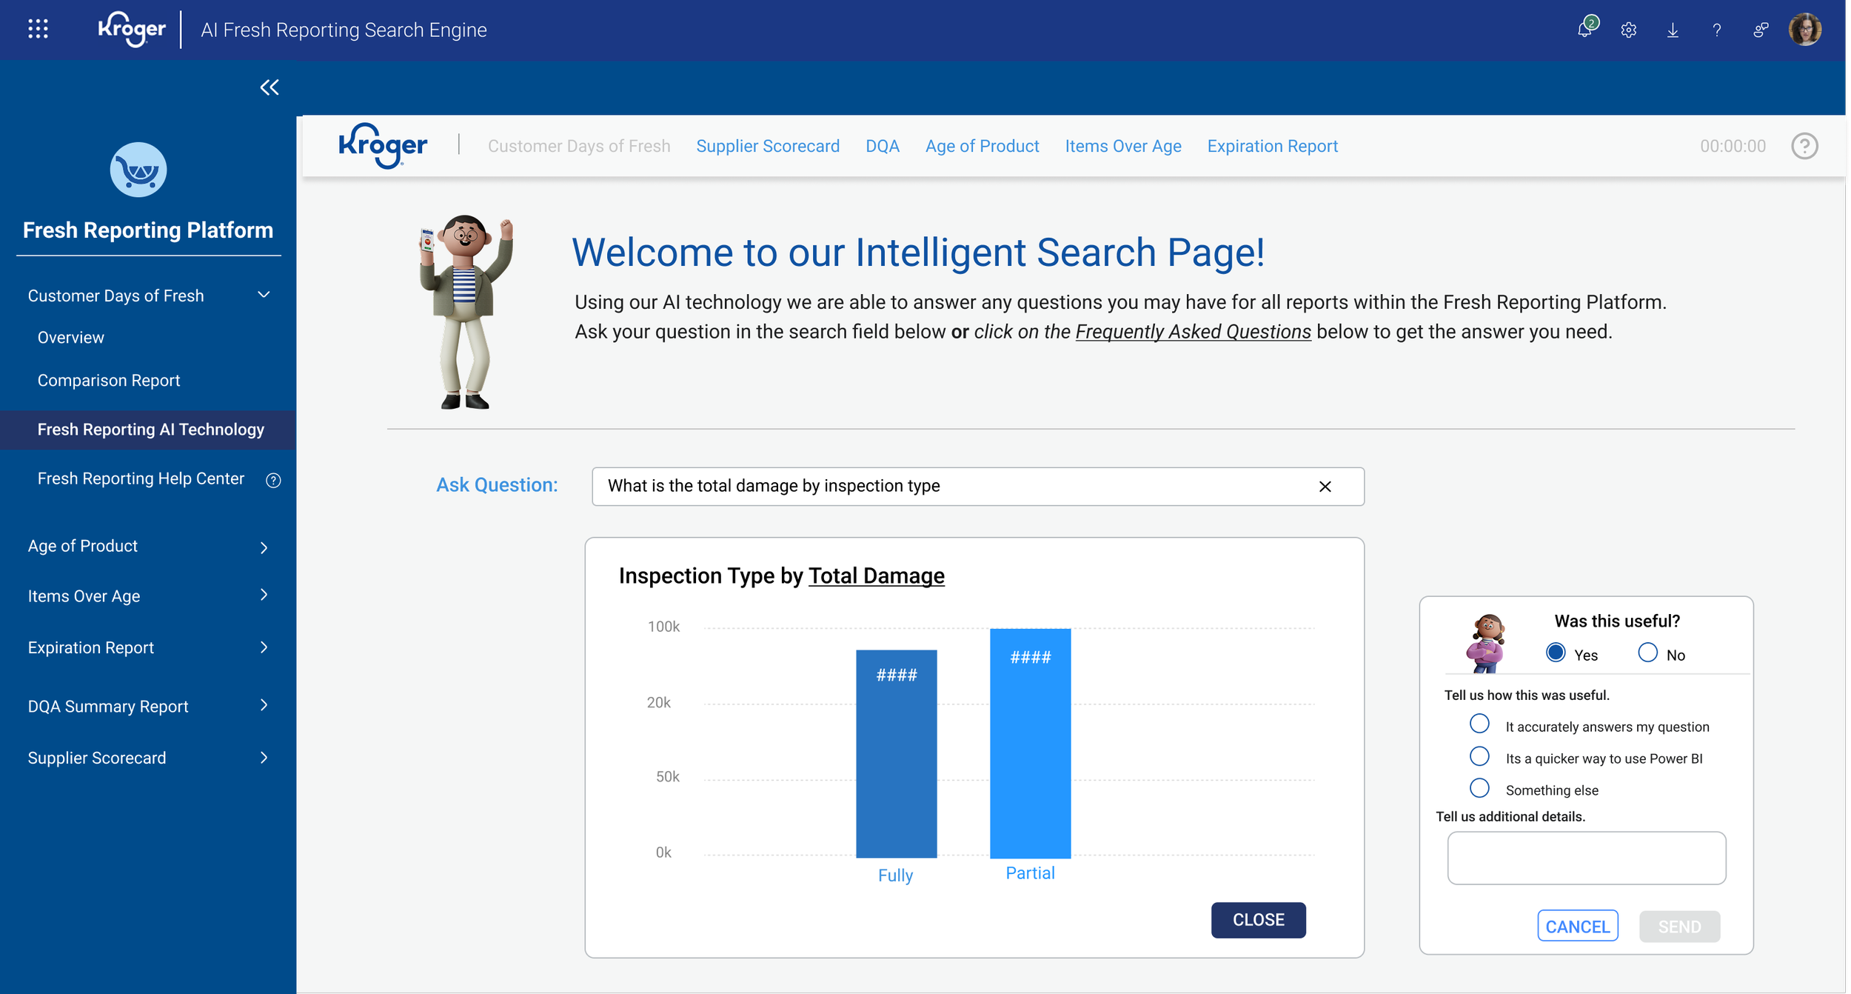This screenshot has height=994, width=1851.
Task: Expand the Supplier Scorecard sidebar section
Action: (x=264, y=758)
